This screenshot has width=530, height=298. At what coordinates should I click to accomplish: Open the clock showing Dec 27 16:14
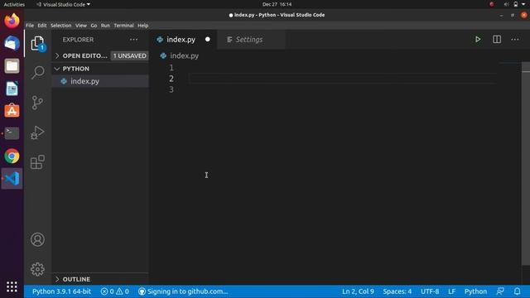pyautogui.click(x=277, y=4)
